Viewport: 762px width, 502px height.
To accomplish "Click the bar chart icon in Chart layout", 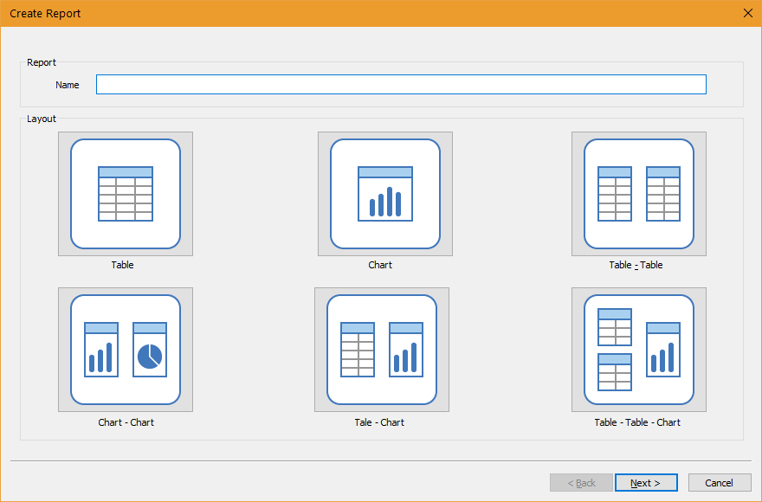I will point(384,199).
